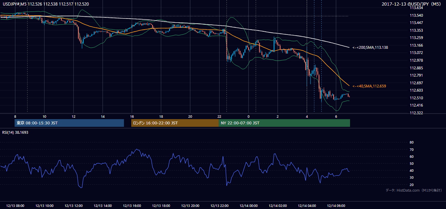Select the ロンドン 16:00-22:00 JST session bar
446x209 pixels.
[x=175, y=123]
